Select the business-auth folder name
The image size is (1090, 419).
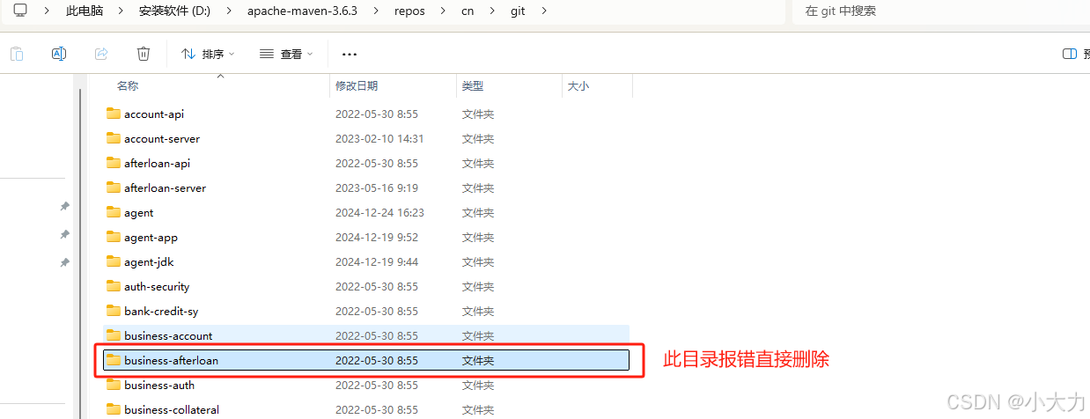[x=159, y=386]
